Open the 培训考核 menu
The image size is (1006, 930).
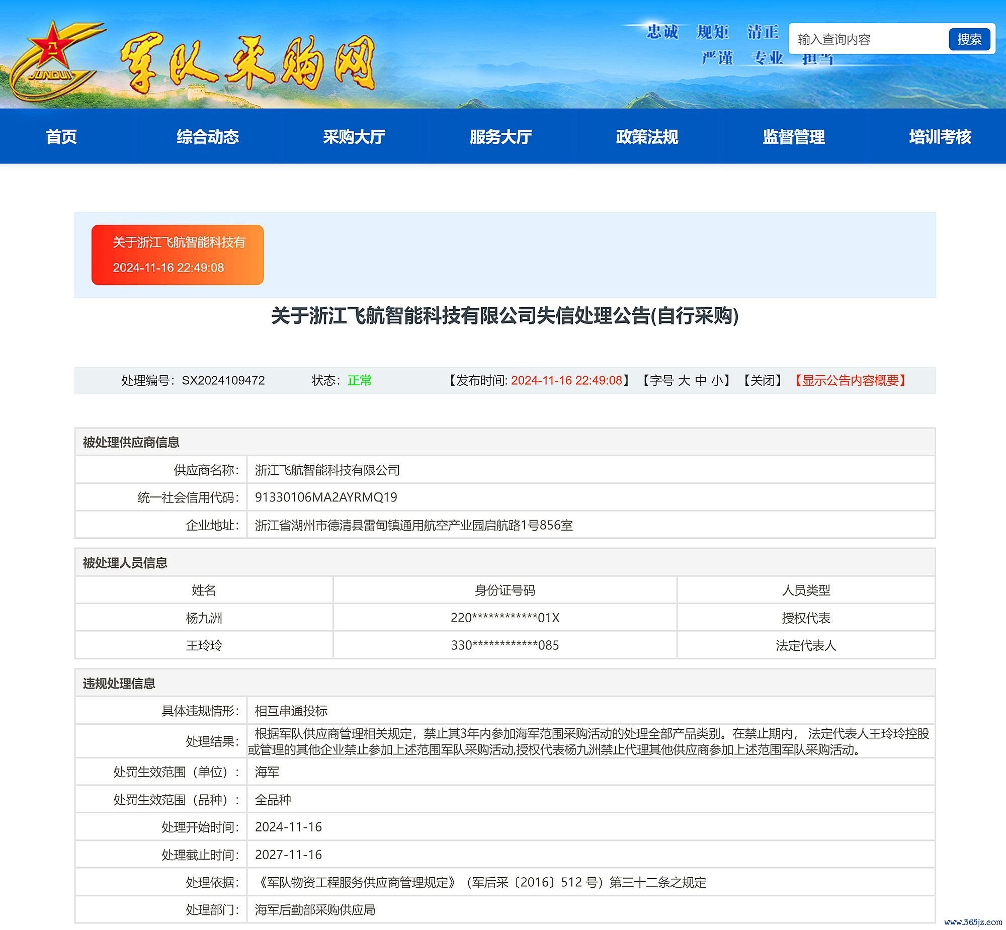click(940, 137)
